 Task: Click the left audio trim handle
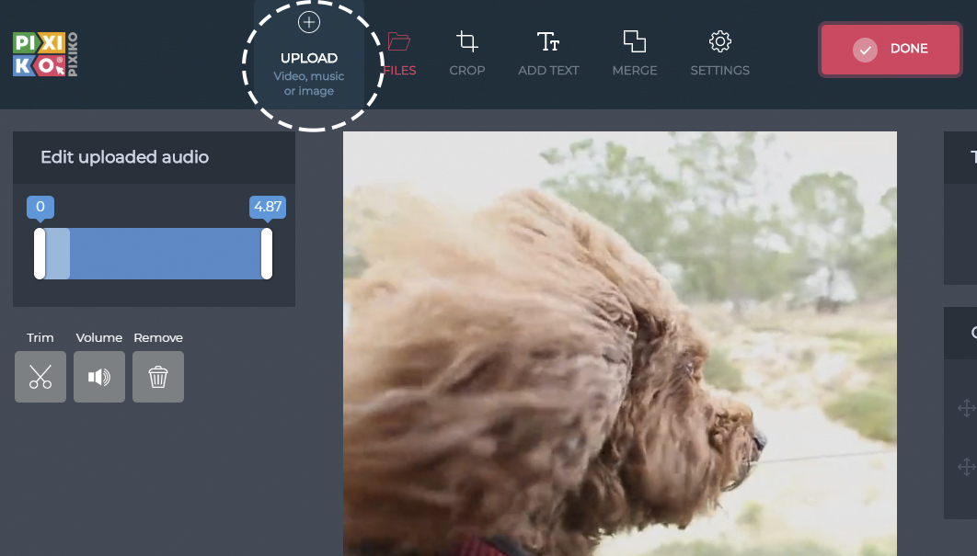coord(40,254)
